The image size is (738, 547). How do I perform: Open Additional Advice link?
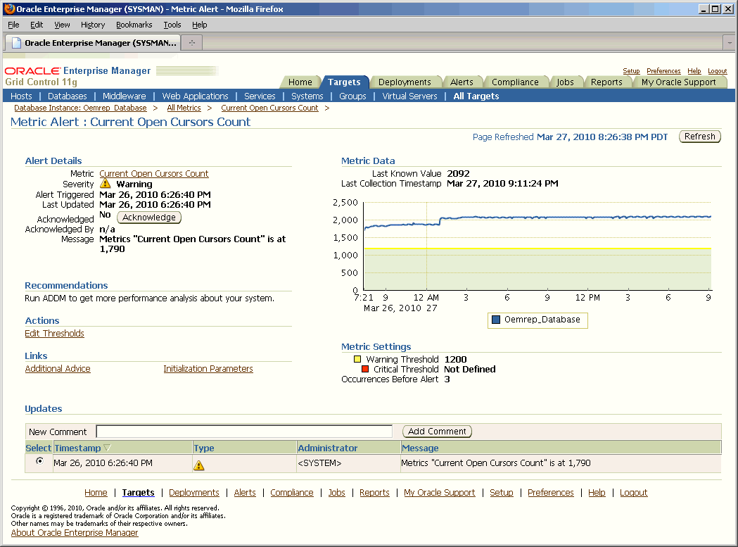pos(58,369)
